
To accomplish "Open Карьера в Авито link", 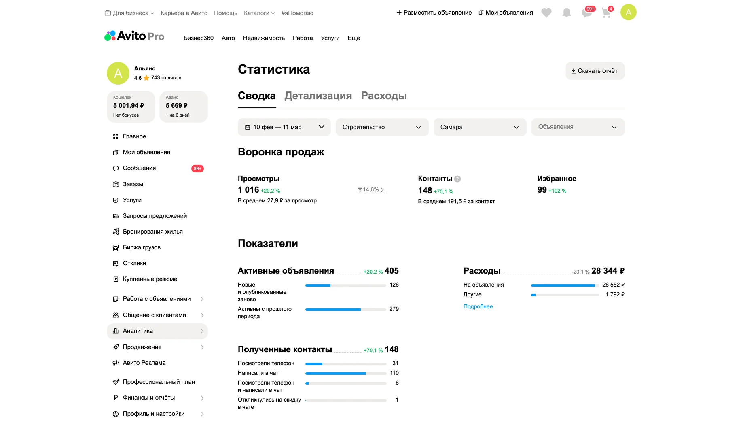I will [184, 13].
